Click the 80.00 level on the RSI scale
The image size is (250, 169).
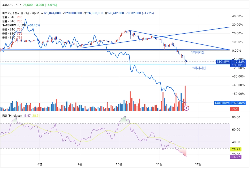click(236, 117)
